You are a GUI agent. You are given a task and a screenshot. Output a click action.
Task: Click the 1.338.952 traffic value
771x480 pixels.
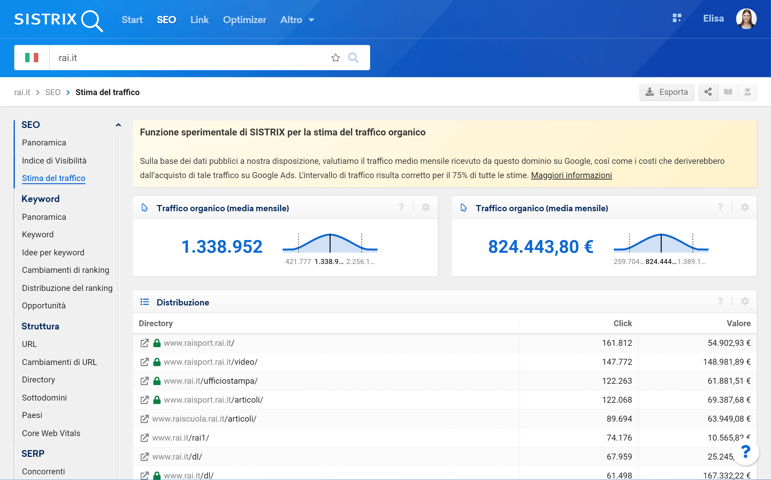coord(222,247)
